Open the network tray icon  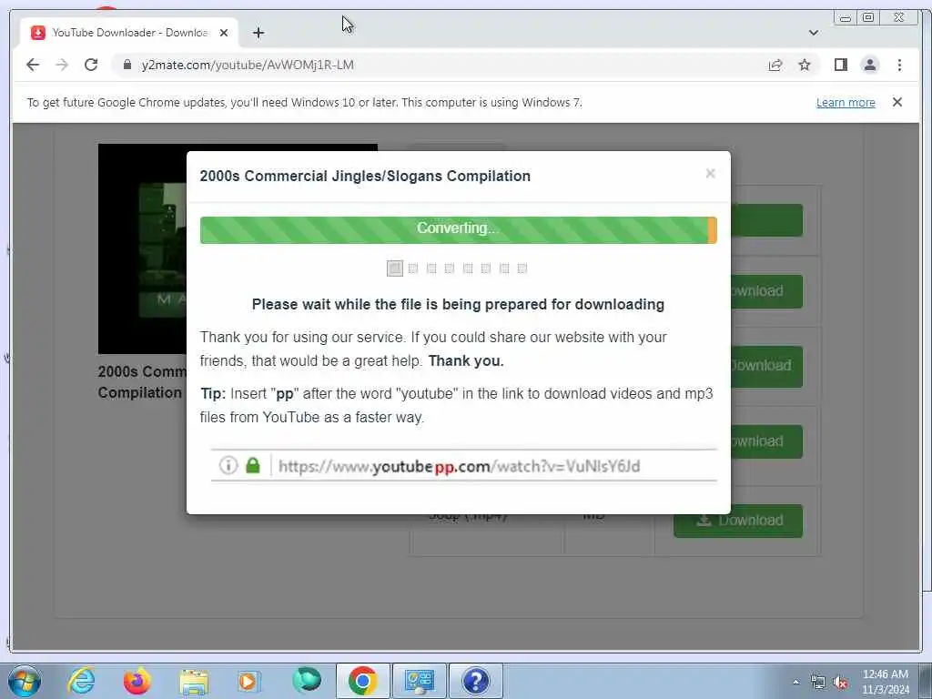(x=818, y=683)
